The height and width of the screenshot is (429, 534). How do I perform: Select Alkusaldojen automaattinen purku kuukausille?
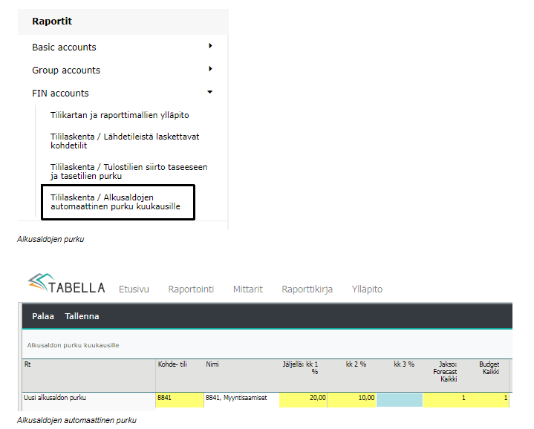(x=117, y=202)
